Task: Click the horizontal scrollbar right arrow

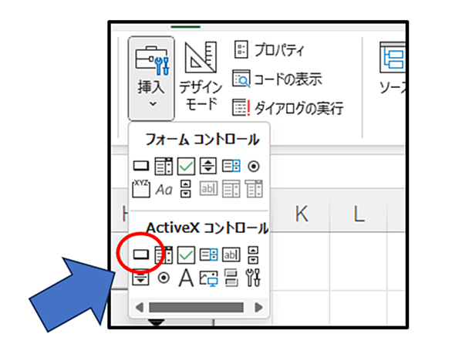Action: pyautogui.click(x=258, y=307)
